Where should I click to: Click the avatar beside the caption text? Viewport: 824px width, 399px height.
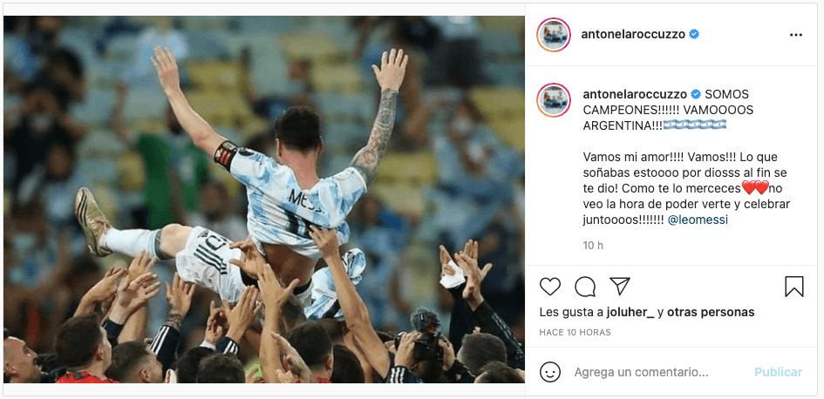pos(554,99)
